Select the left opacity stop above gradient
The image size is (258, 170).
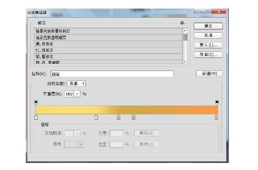36,103
